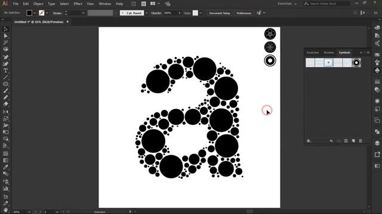The height and width of the screenshot is (214, 382).
Task: Select the Column Graph tool
Action: tap(5, 188)
